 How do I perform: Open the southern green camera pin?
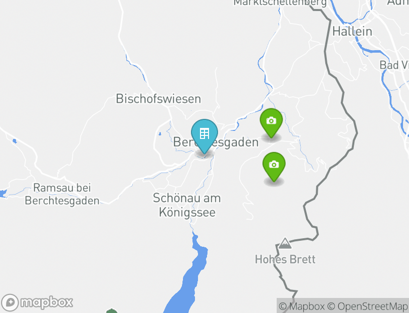pos(274,167)
